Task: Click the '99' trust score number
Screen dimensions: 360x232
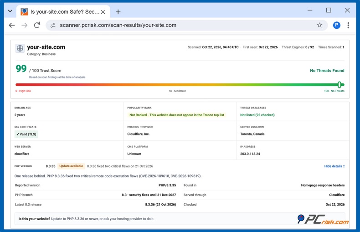Action: tap(21, 69)
